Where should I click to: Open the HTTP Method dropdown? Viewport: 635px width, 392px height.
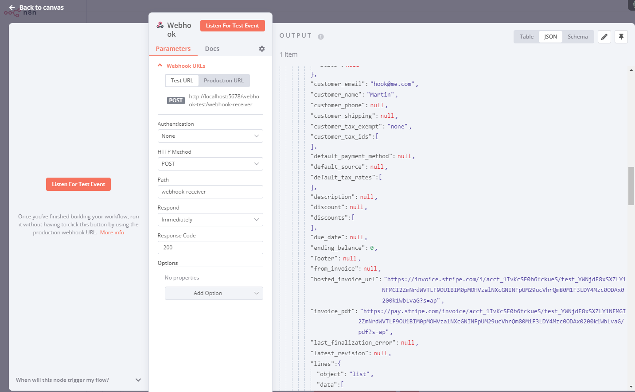click(210, 164)
